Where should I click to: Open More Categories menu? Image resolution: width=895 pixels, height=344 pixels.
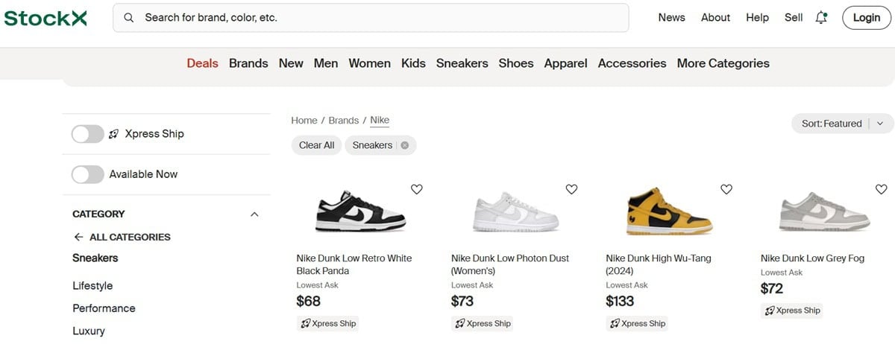pos(723,63)
